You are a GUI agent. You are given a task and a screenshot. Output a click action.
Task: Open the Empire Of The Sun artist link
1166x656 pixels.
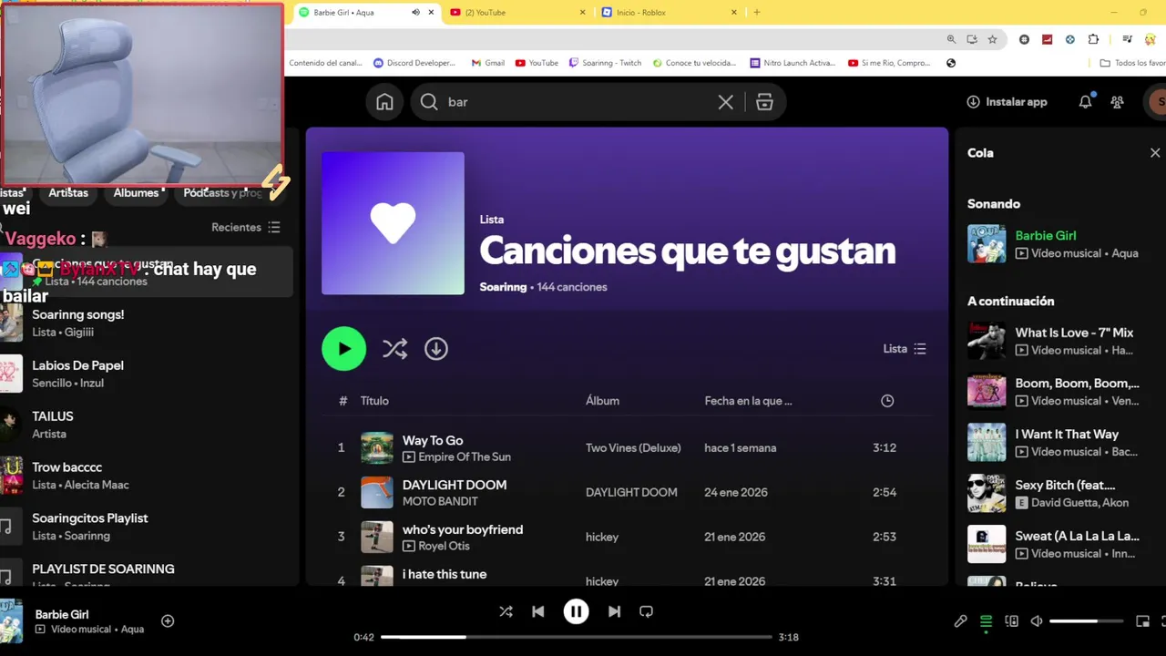tap(465, 456)
